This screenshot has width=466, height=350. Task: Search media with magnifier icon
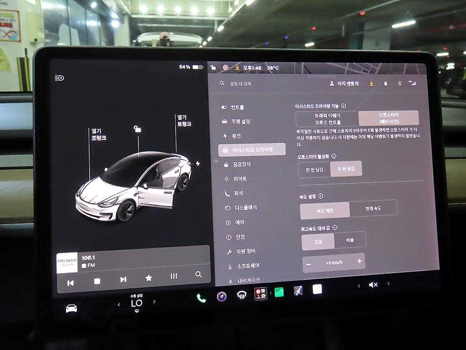coord(198,274)
